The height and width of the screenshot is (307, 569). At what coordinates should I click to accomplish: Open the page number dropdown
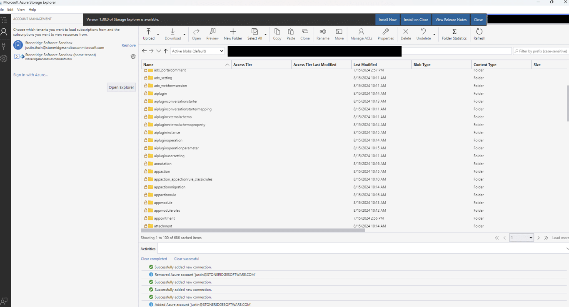(521, 238)
